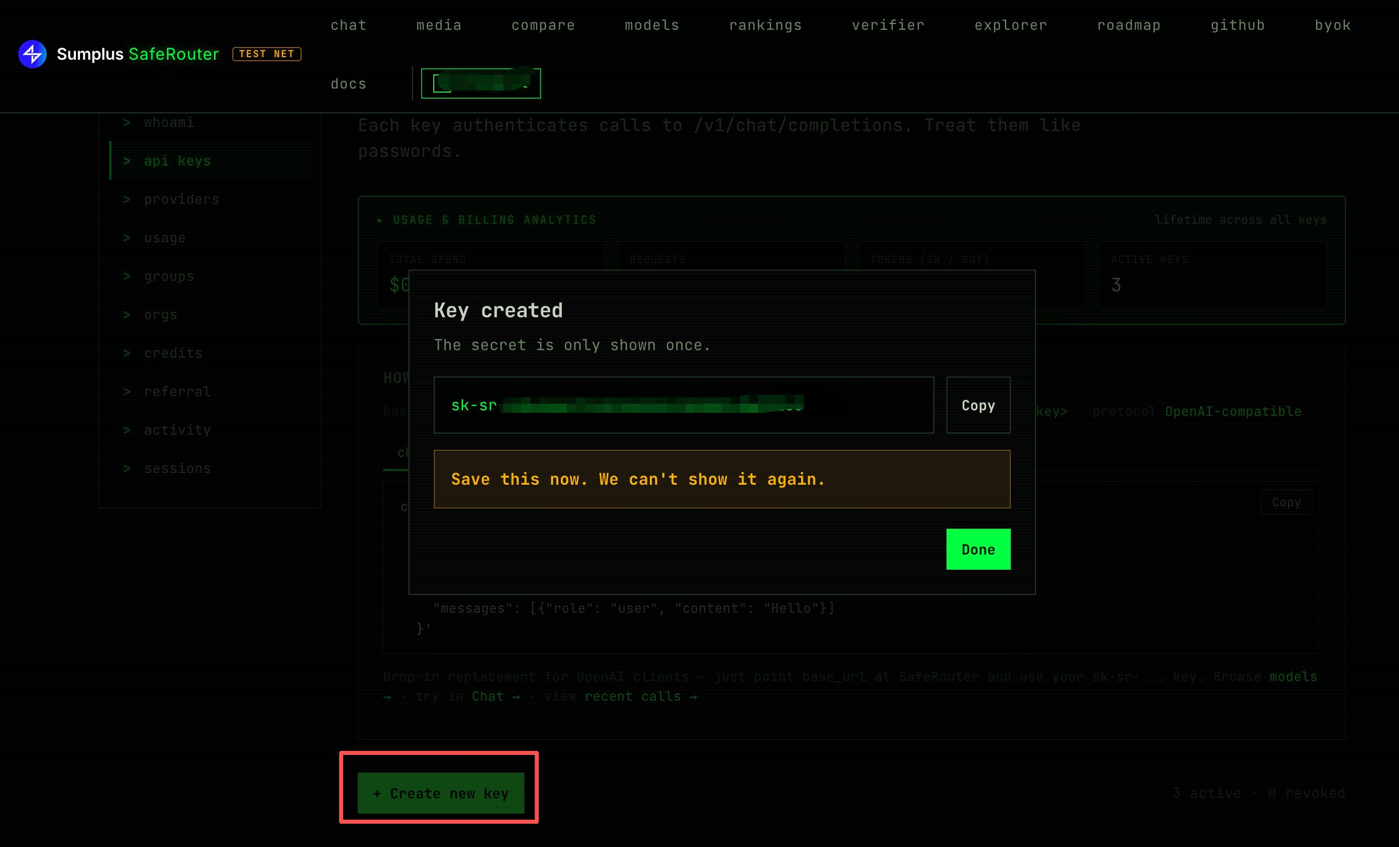
Task: Select the sk-sr secret key field
Action: pyautogui.click(x=684, y=405)
